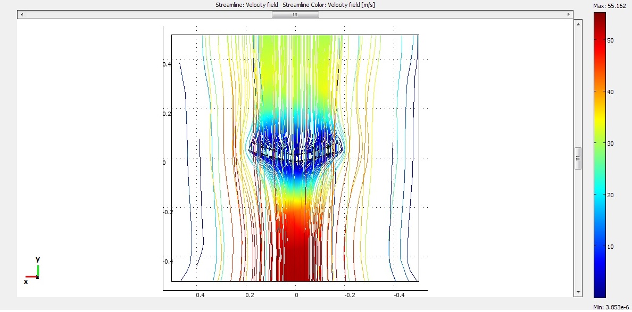Click the -0.2 tick label on the horizontal axis
Image resolution: width=632 pixels, height=312 pixels.
[350, 295]
